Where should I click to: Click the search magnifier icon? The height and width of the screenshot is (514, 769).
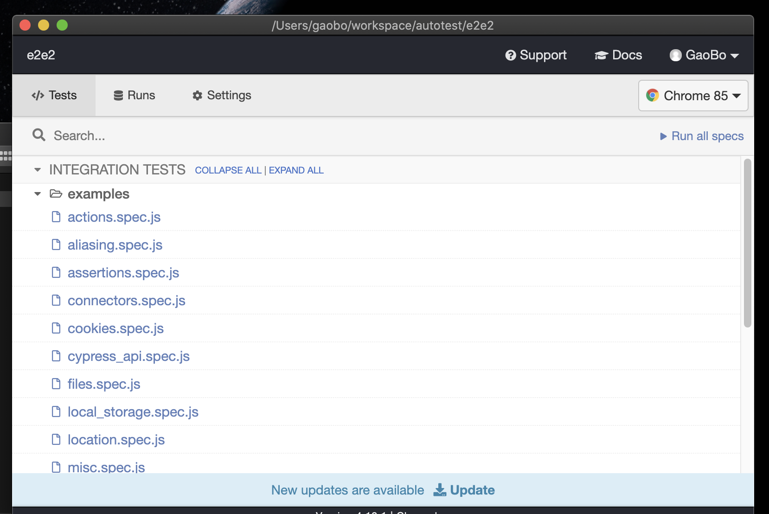tap(39, 135)
